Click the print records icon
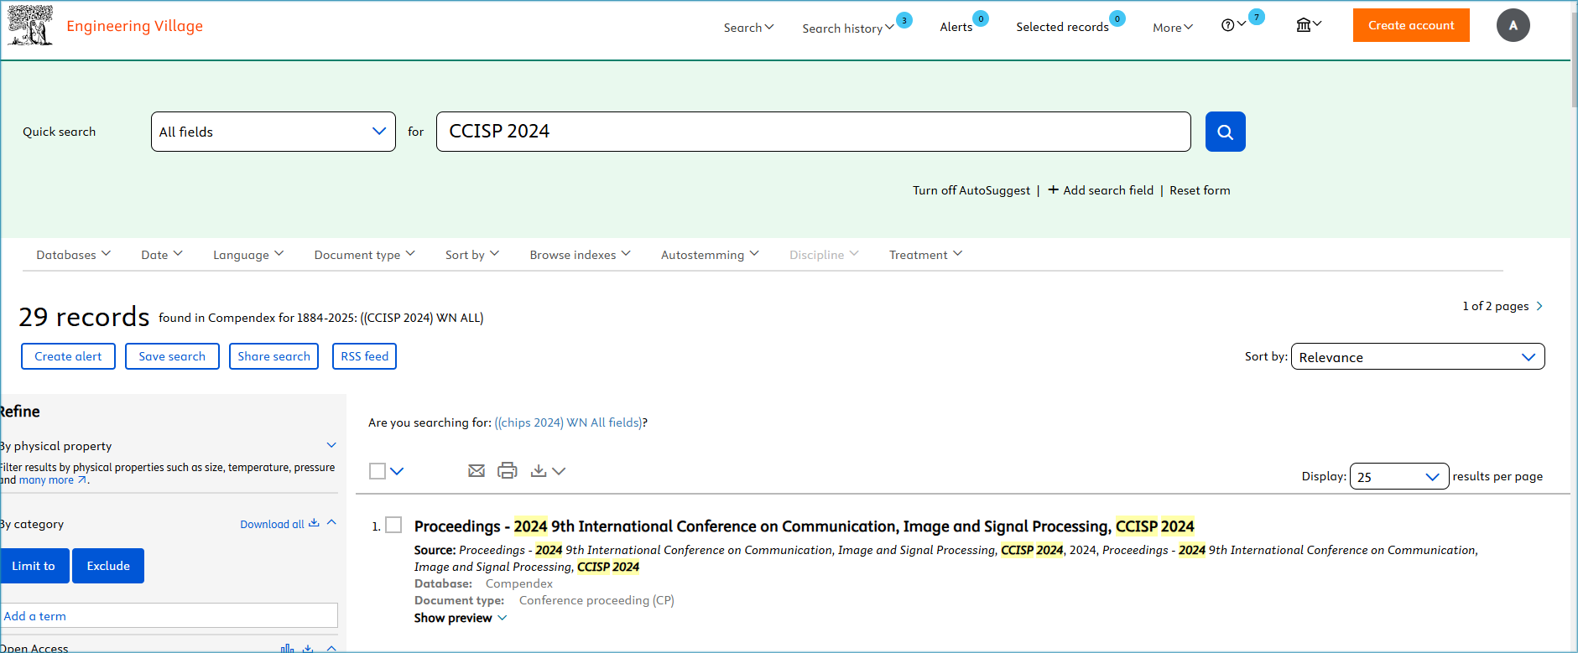Image resolution: width=1578 pixels, height=653 pixels. click(x=508, y=471)
